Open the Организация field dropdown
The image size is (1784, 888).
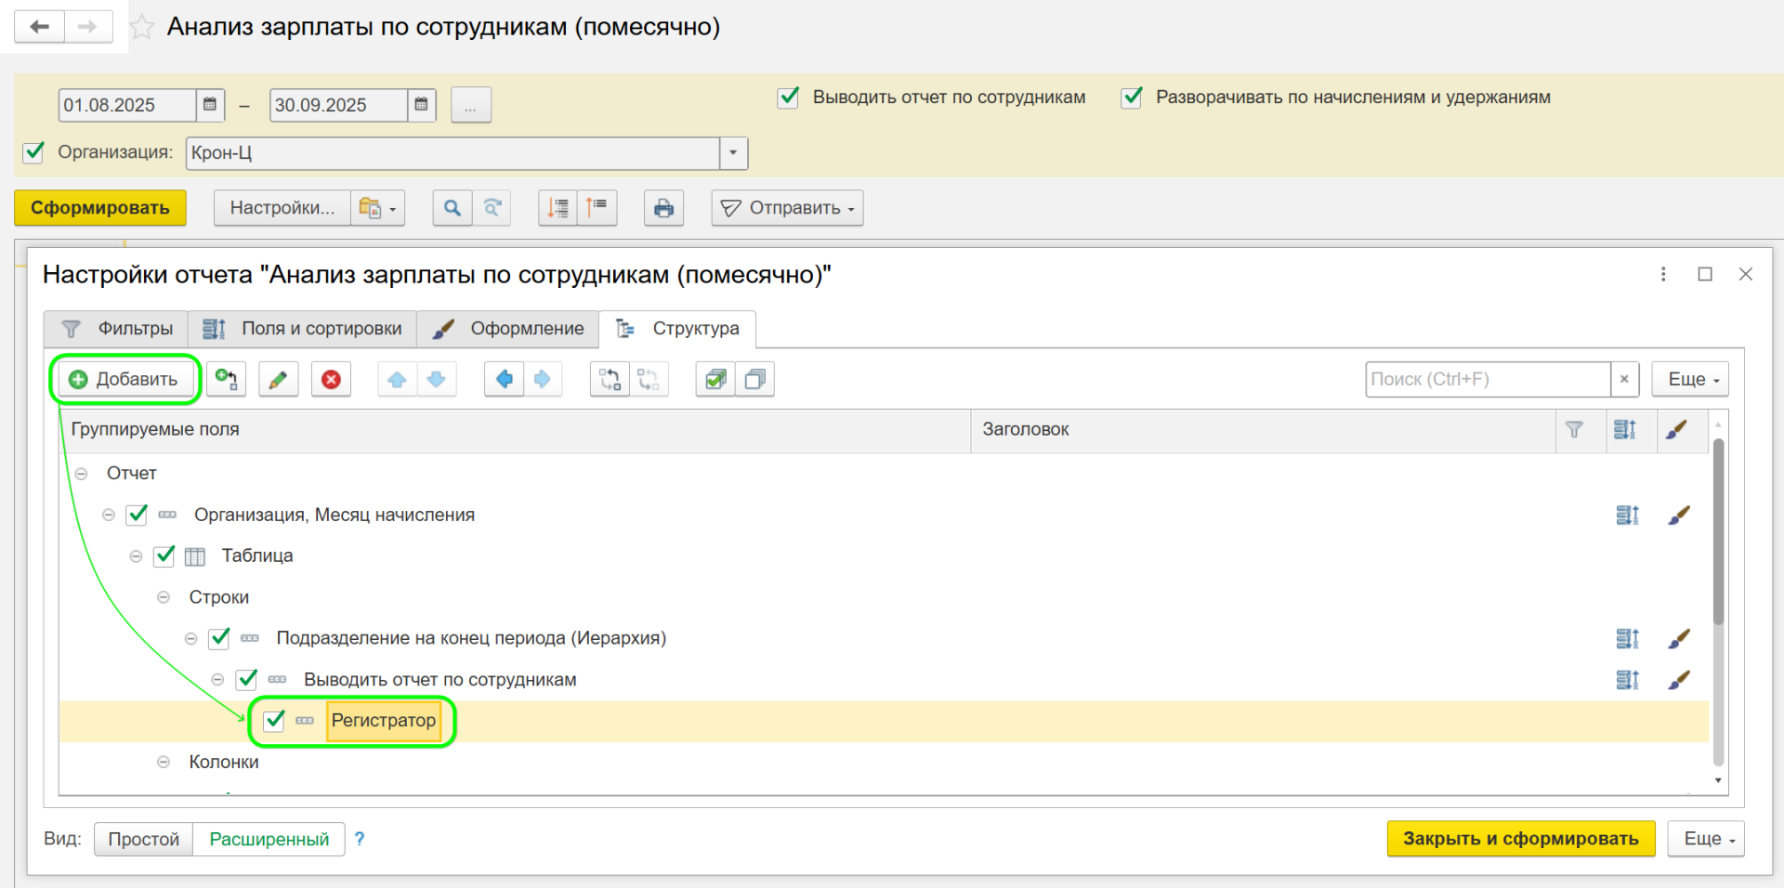pyautogui.click(x=733, y=152)
